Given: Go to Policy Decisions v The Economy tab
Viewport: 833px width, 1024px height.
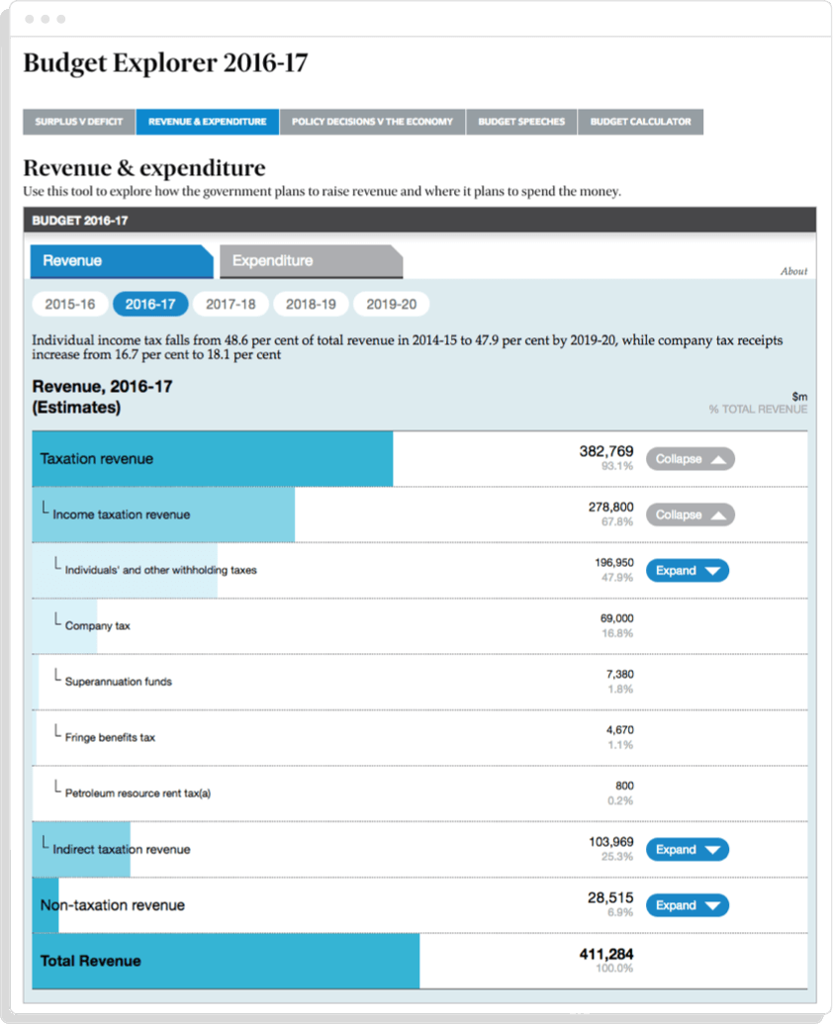Looking at the screenshot, I should 372,122.
